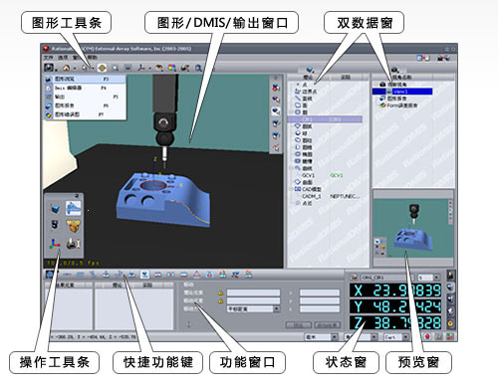Click the coordinate axes icon in top toolbar

pyautogui.click(x=141, y=68)
